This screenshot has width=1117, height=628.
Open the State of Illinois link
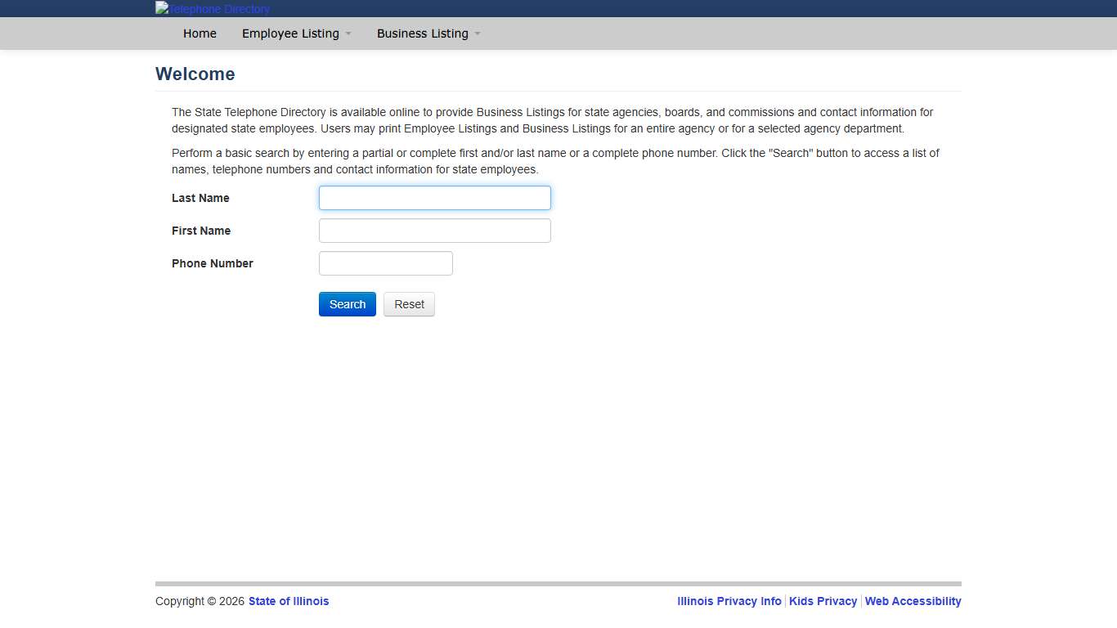point(289,601)
